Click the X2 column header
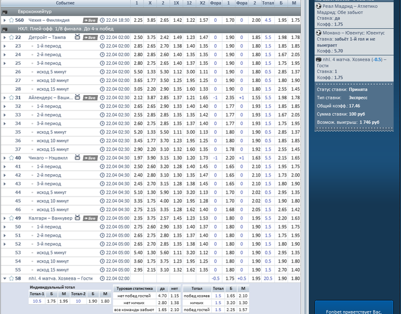This screenshot has width=401, height=314. coord(202,3)
